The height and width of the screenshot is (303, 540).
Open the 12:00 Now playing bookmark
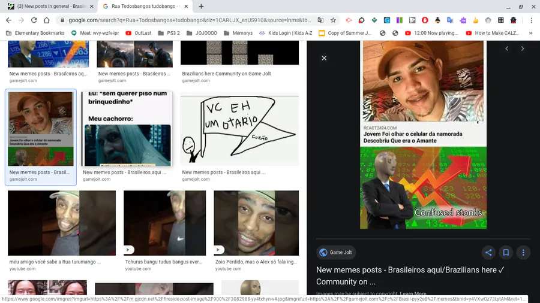coord(431,33)
